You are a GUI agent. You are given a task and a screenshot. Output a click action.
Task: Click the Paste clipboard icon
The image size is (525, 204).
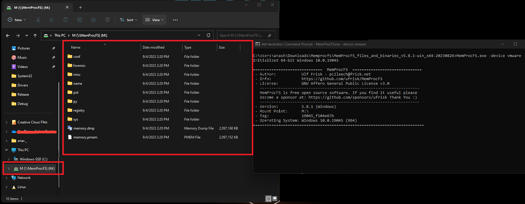click(66, 20)
